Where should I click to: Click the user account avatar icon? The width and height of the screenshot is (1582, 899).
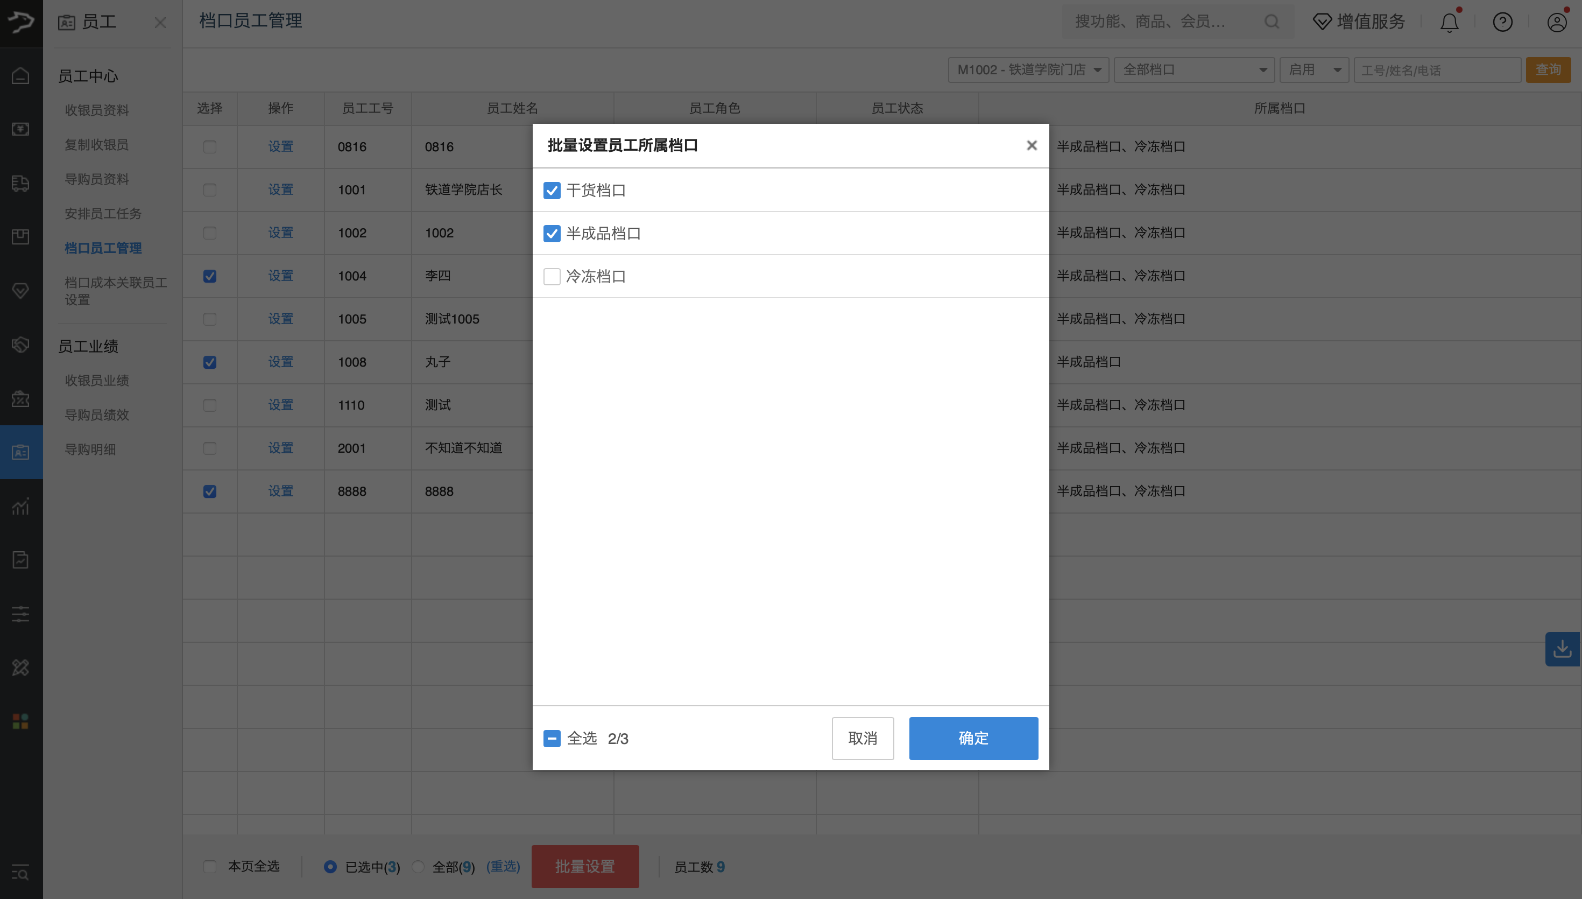click(x=1557, y=22)
